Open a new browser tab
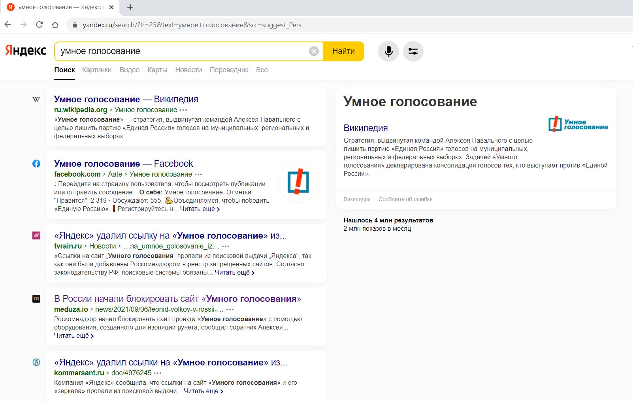The width and height of the screenshot is (633, 401). [x=130, y=7]
